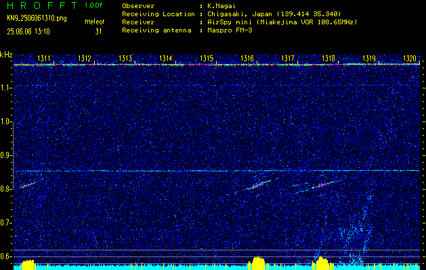426x270 pixels.
Task: Select the 1312 time marker
Action: click(x=84, y=58)
